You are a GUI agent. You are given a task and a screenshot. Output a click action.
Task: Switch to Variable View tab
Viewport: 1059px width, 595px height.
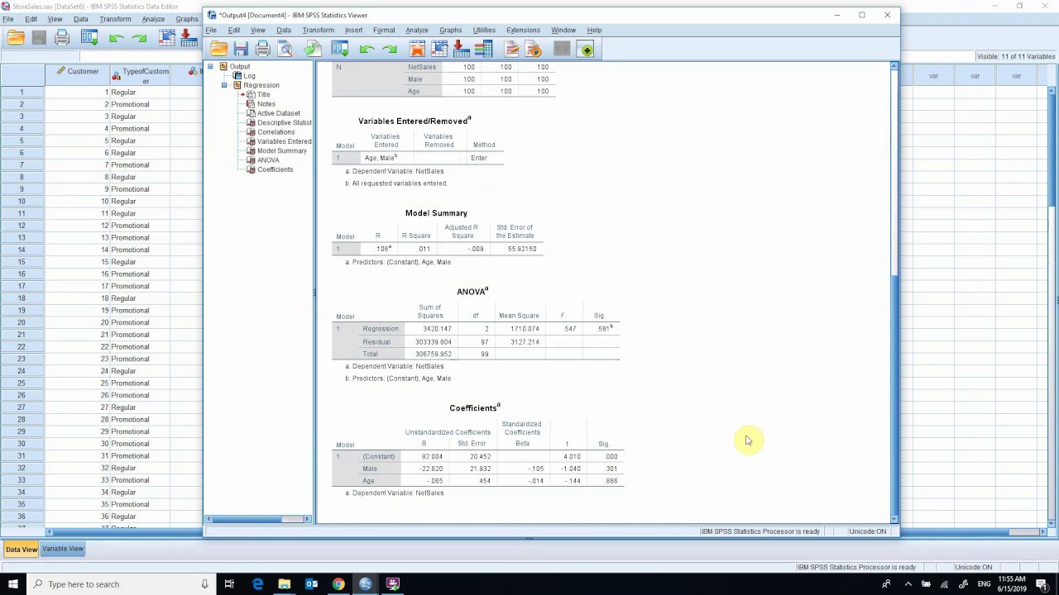(x=63, y=549)
